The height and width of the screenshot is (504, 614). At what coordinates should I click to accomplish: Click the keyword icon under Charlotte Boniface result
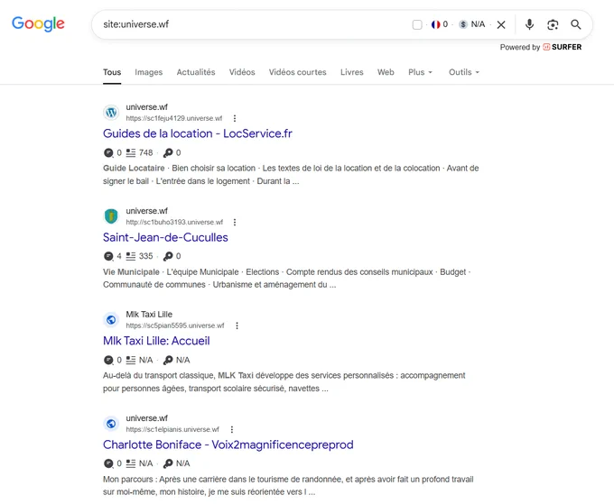(x=168, y=463)
